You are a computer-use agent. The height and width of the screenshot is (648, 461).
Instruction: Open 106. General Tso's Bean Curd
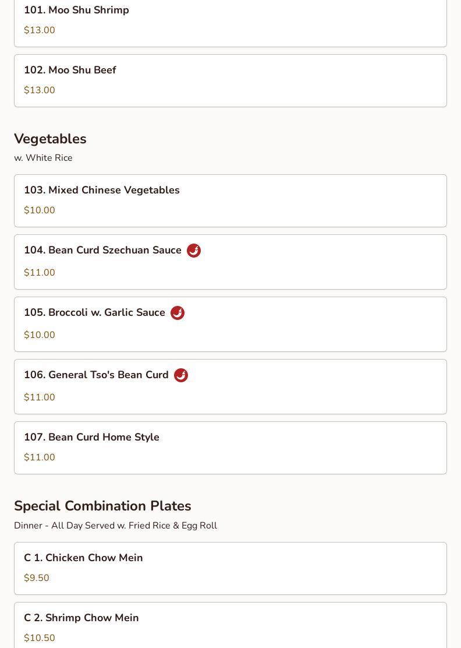pyautogui.click(x=230, y=387)
